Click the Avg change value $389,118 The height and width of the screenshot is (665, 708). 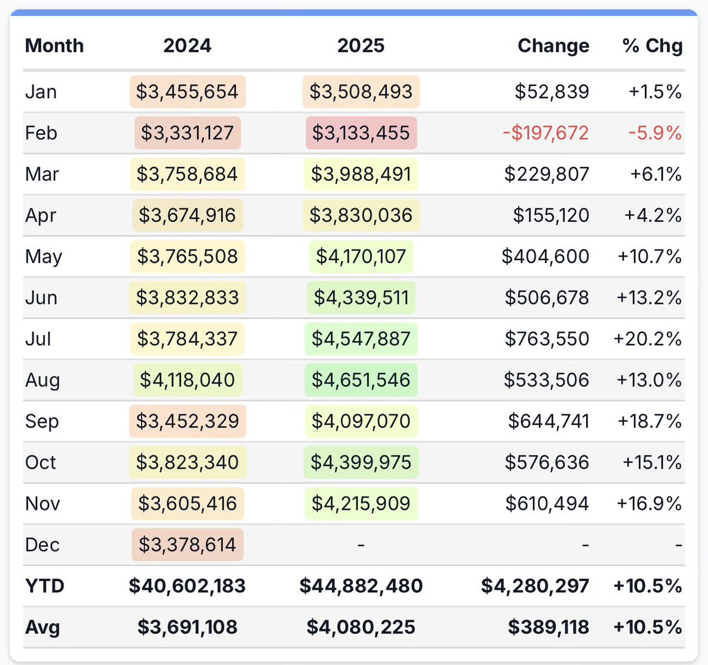coord(548,627)
